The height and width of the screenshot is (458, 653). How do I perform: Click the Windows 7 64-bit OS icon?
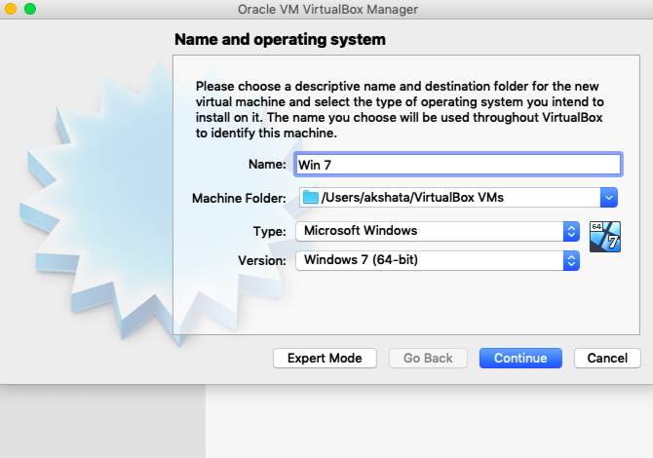[x=605, y=237]
